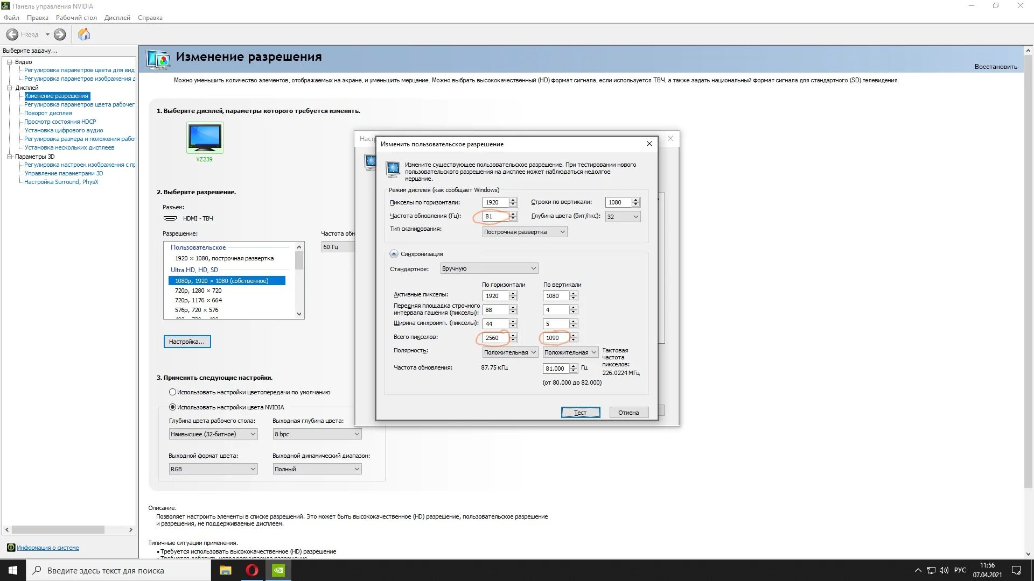
Task: Open the Стандартное Вручную dropdown
Action: [489, 268]
